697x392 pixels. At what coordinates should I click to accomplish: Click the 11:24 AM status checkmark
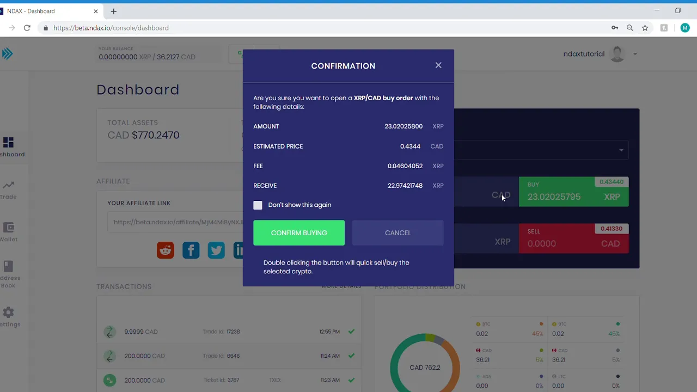tap(351, 356)
